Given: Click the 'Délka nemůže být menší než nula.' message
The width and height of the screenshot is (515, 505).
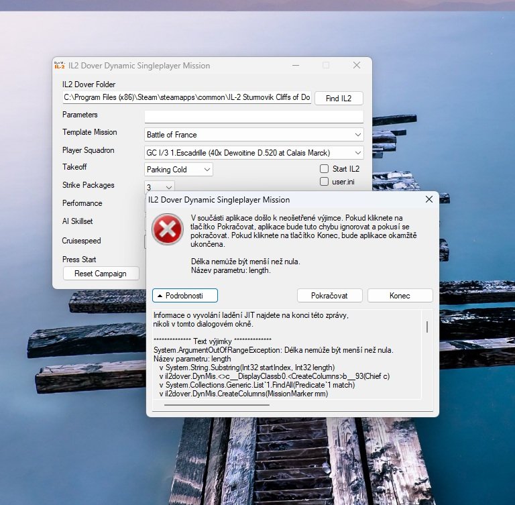Looking at the screenshot, I should click(x=245, y=262).
